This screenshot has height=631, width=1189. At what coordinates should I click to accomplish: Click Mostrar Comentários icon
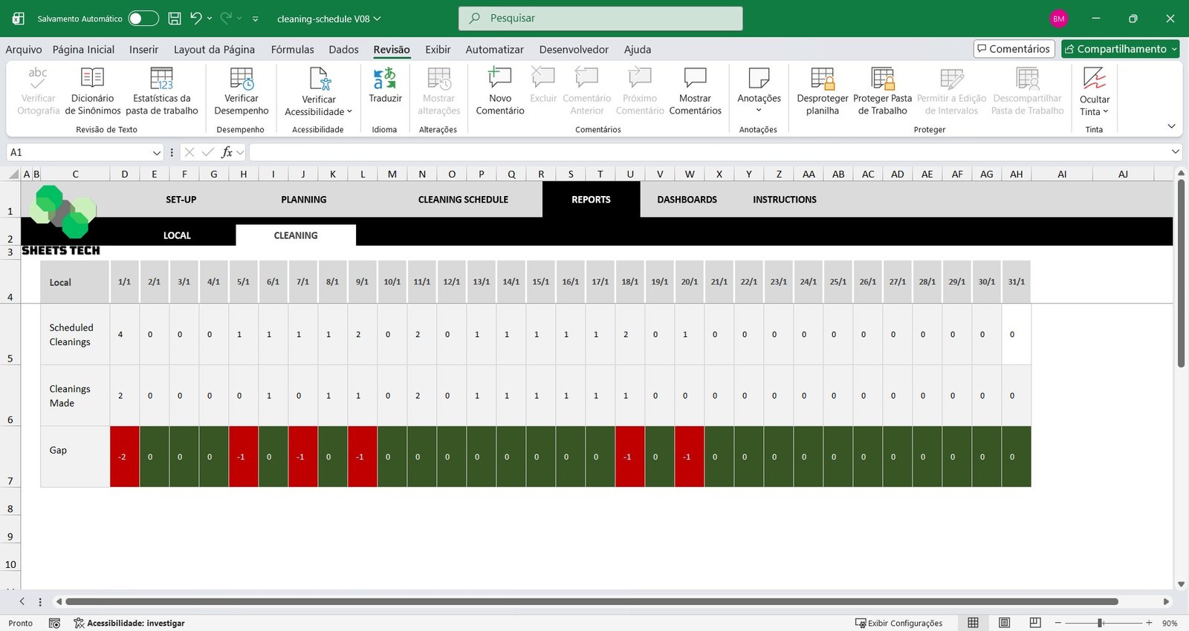pyautogui.click(x=695, y=79)
